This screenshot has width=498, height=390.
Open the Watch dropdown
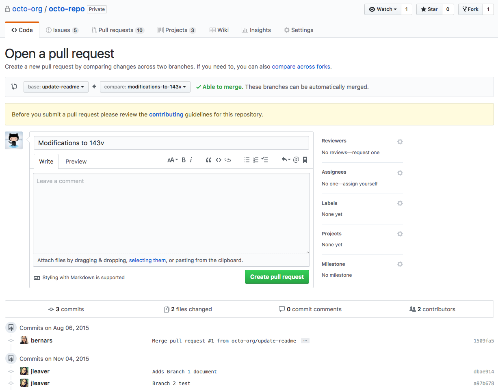click(x=383, y=9)
